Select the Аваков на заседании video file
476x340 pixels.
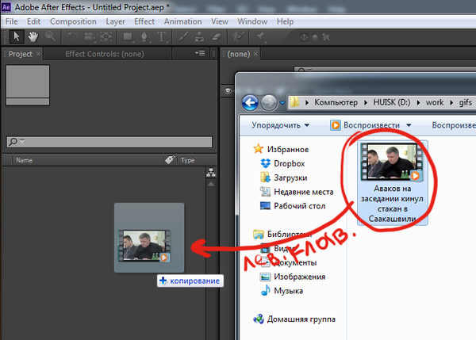[392, 183]
